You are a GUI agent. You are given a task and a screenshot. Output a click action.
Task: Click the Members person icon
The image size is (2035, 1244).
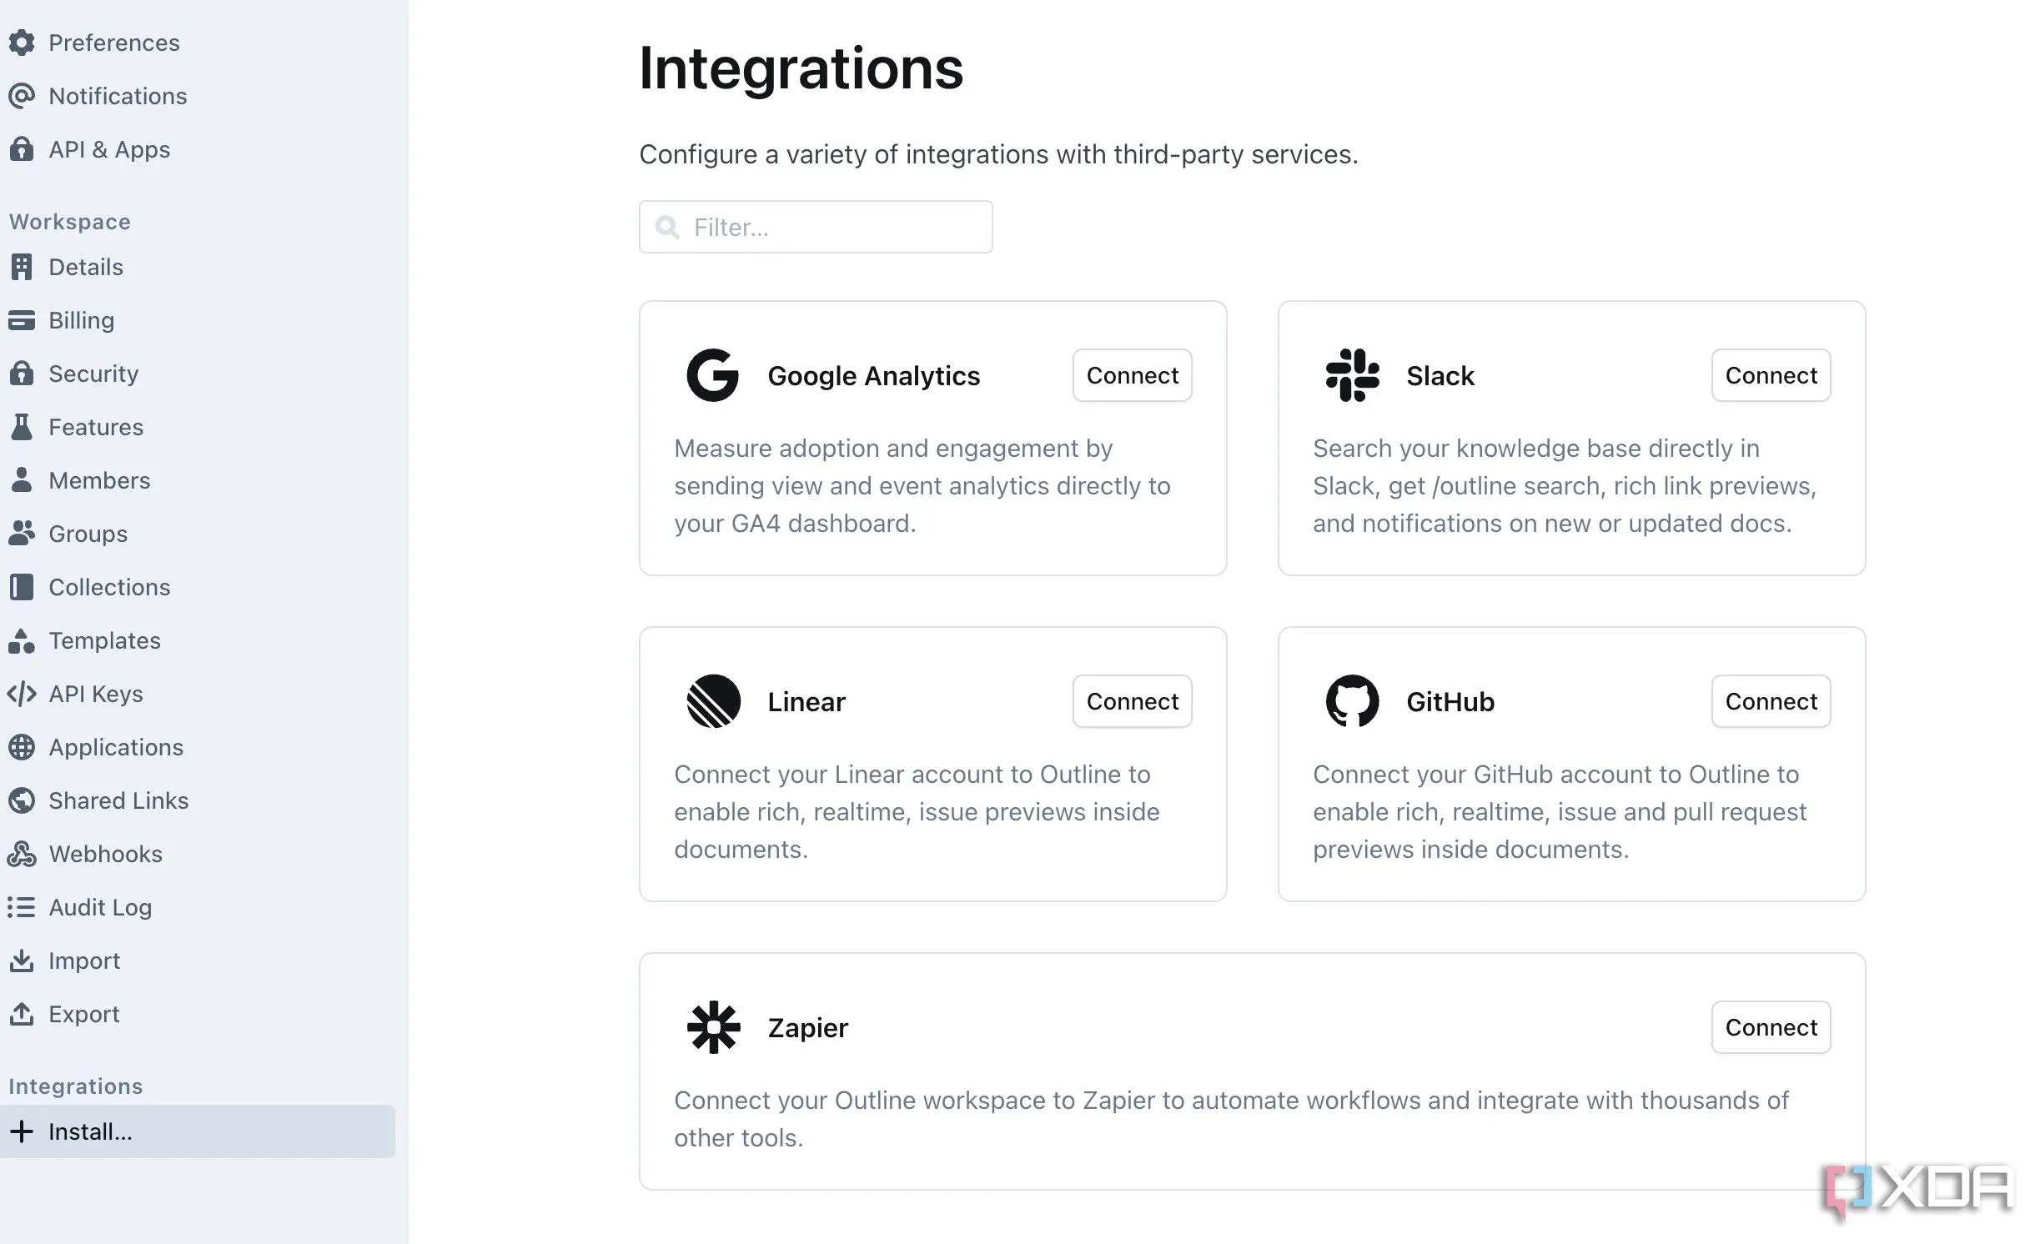(22, 480)
